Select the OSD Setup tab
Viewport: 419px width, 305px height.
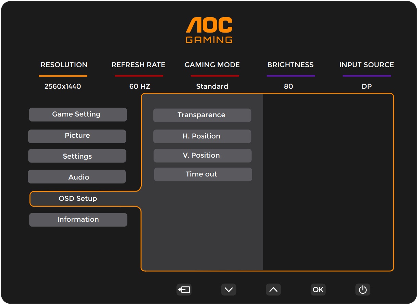pyautogui.click(x=78, y=198)
